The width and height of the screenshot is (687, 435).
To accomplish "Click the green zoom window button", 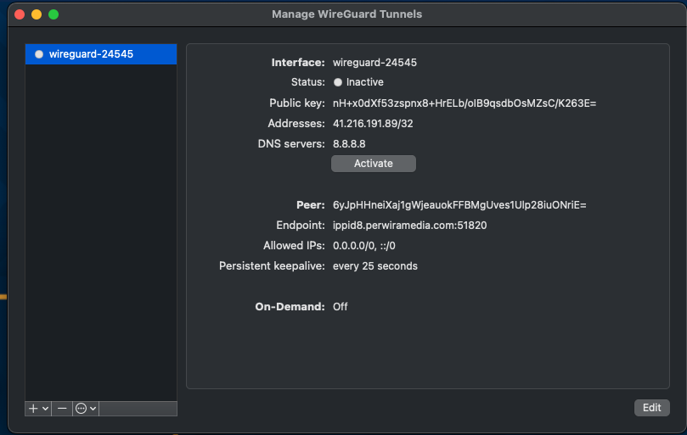I will pyautogui.click(x=53, y=14).
